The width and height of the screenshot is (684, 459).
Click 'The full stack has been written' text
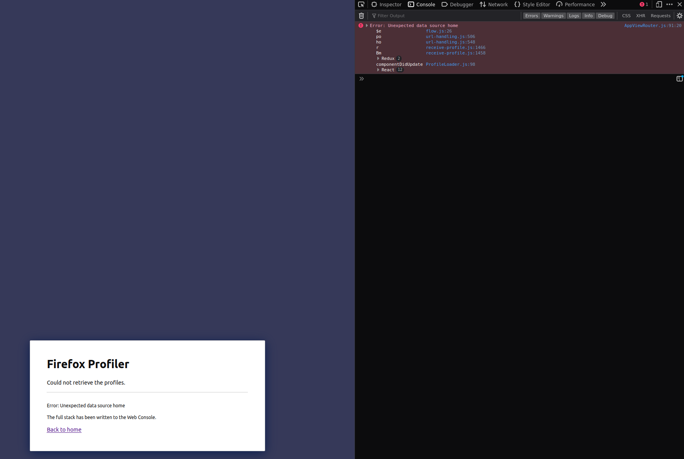tap(102, 417)
